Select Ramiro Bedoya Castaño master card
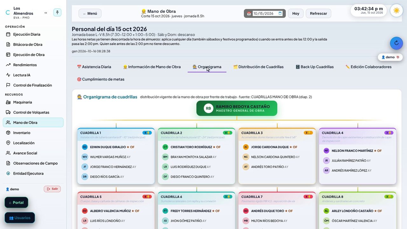This screenshot has width=407, height=229. (237, 108)
